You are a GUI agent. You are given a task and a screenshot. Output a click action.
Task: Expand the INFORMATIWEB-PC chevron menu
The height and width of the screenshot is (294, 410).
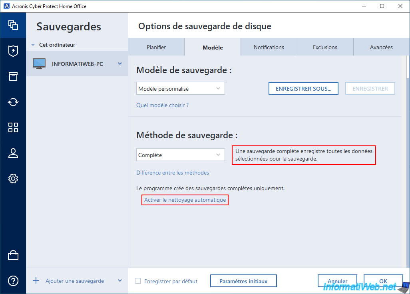[x=120, y=64]
